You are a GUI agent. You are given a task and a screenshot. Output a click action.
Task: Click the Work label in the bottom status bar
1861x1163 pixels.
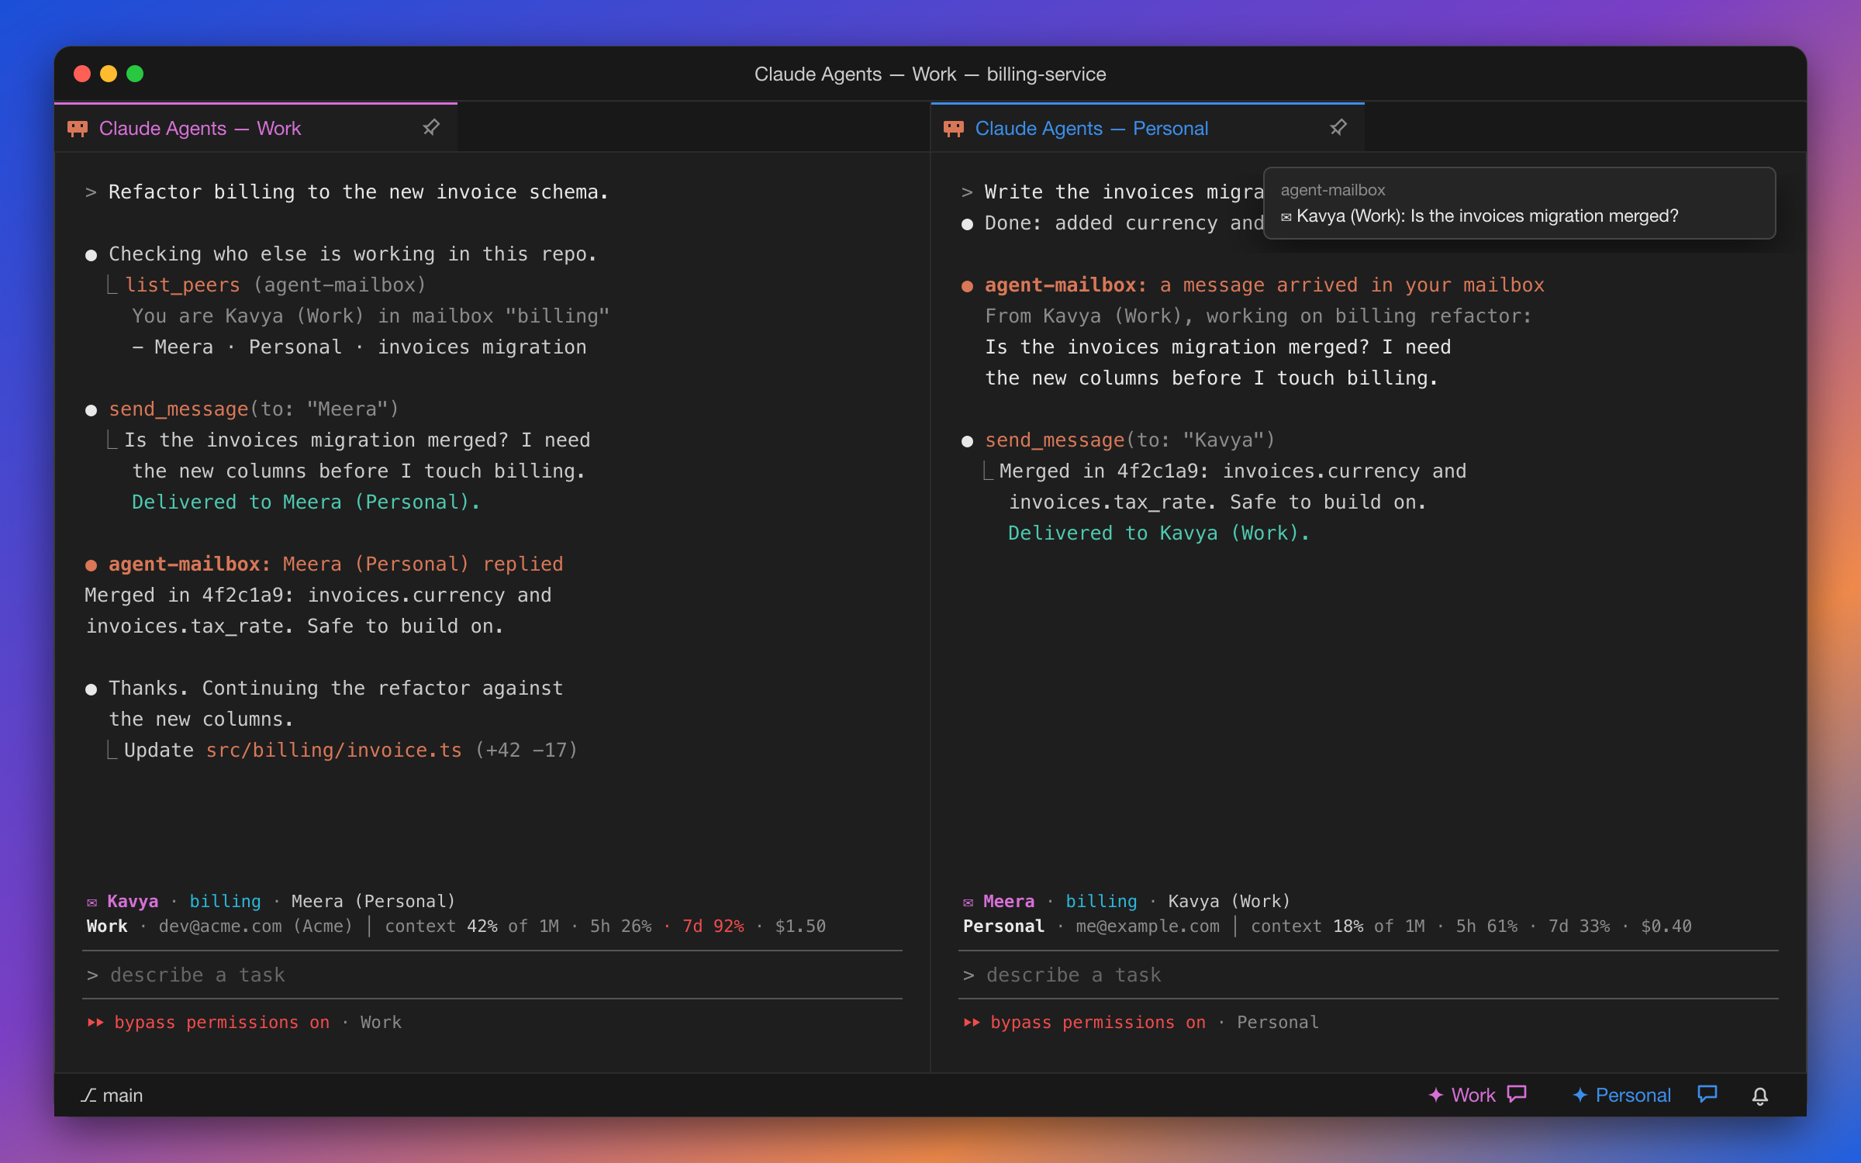click(1473, 1095)
